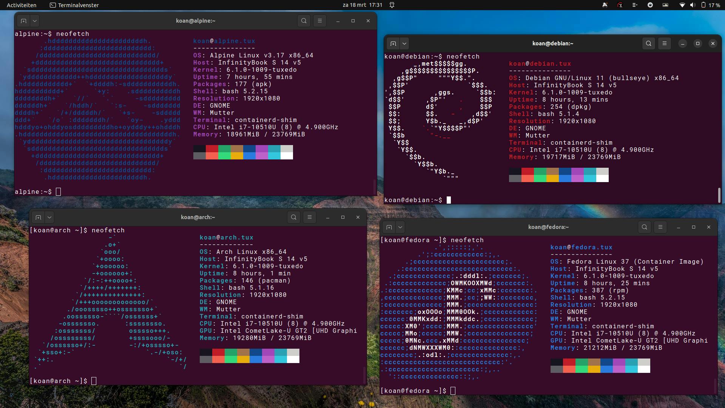Expand the new-tab dropdown arrow in the arch terminal
This screenshot has height=408, width=725.
click(49, 217)
